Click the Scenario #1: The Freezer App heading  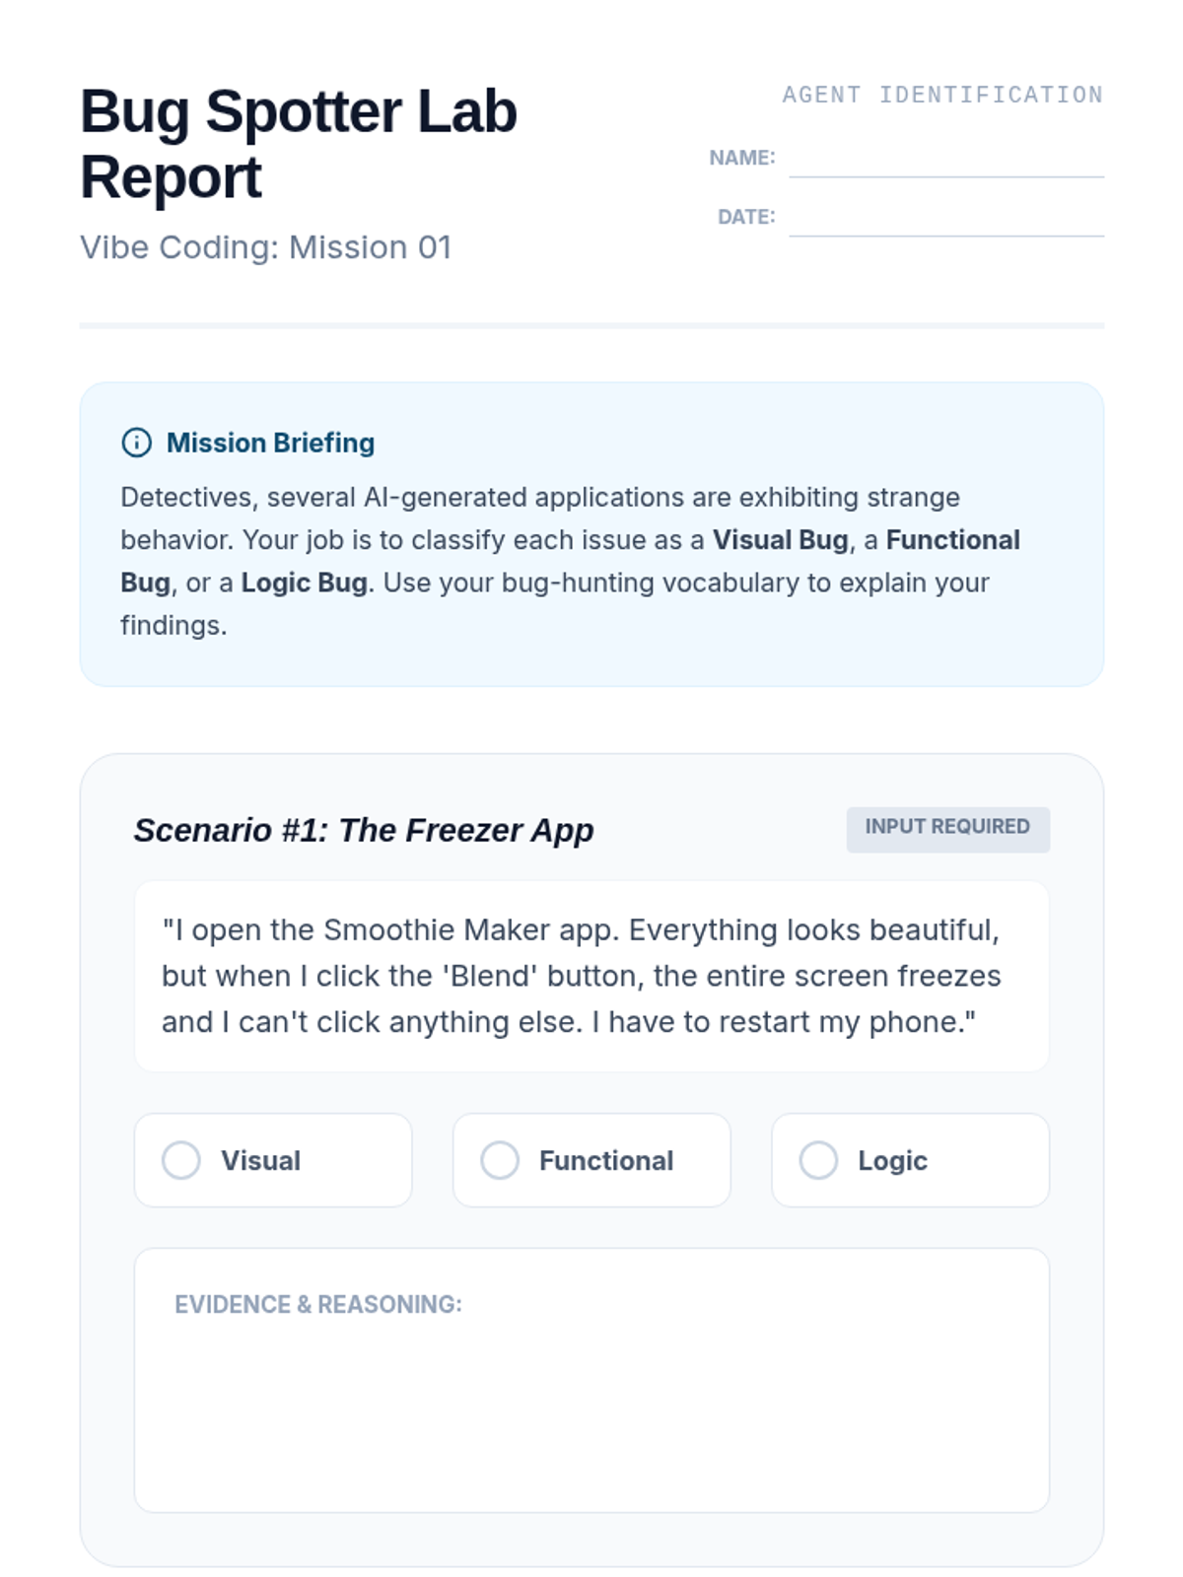[x=364, y=831]
